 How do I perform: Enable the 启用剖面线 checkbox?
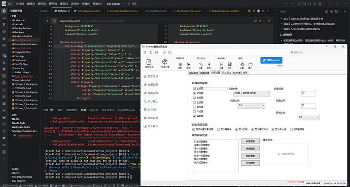click(291, 129)
